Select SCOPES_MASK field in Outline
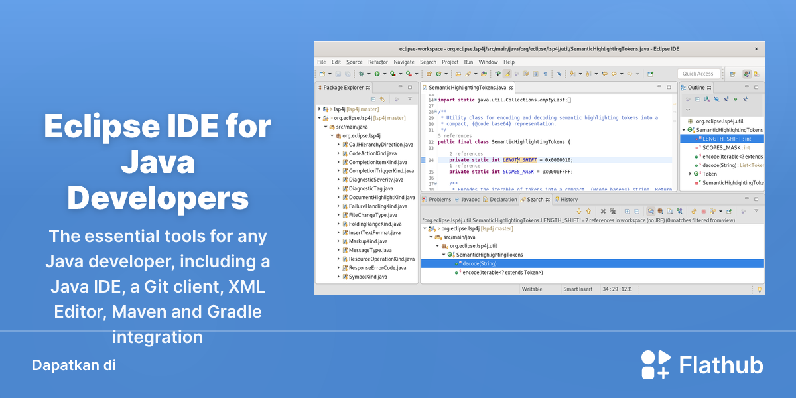 tap(726, 147)
